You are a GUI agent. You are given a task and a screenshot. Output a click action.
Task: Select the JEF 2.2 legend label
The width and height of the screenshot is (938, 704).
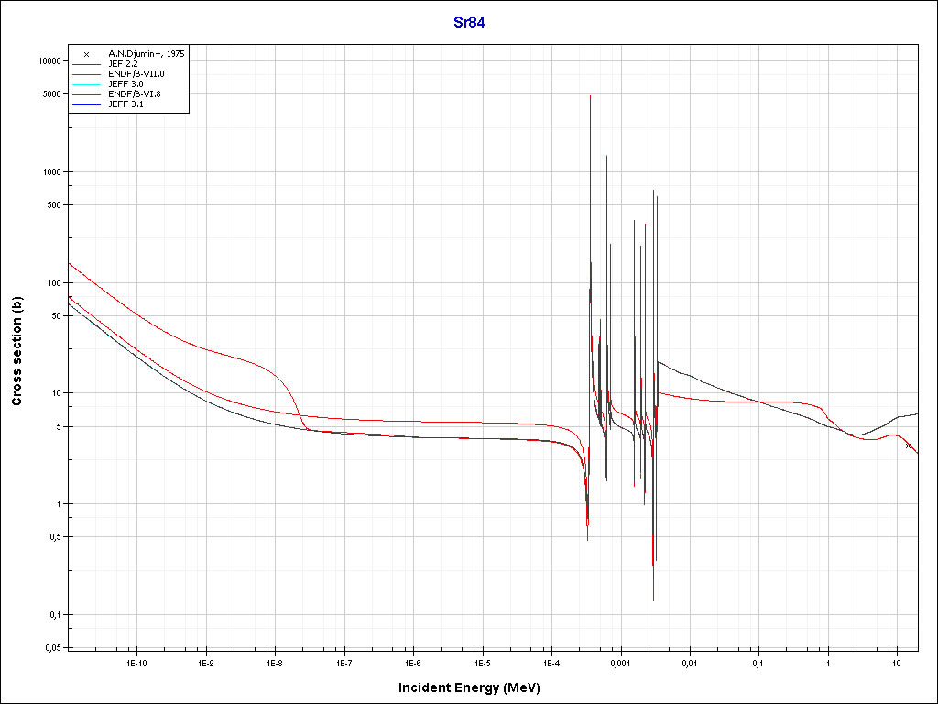pos(125,64)
